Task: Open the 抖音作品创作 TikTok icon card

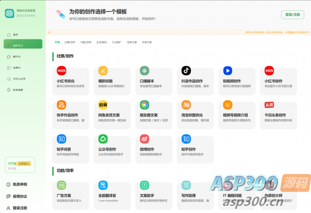Action: (x=195, y=81)
